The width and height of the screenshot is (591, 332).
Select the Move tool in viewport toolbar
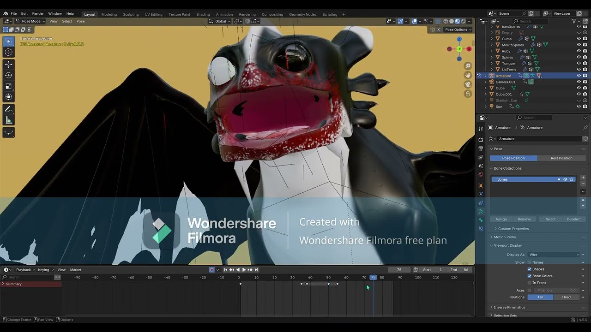point(8,64)
